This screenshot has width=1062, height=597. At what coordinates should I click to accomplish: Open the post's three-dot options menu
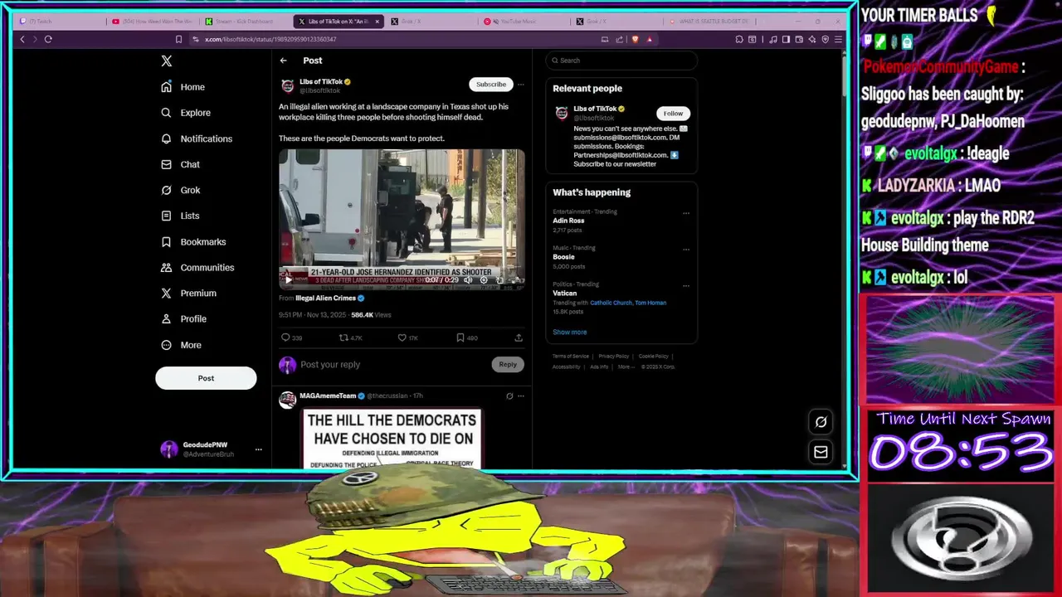click(521, 84)
